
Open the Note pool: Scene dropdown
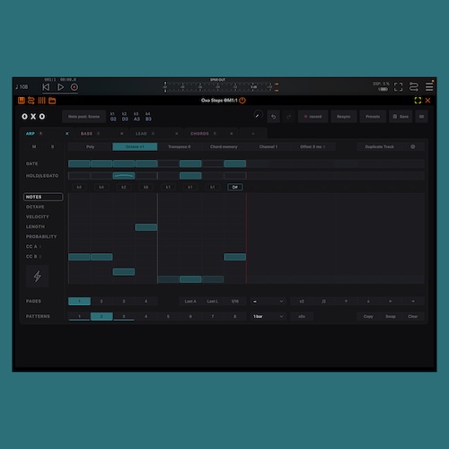[x=84, y=117]
